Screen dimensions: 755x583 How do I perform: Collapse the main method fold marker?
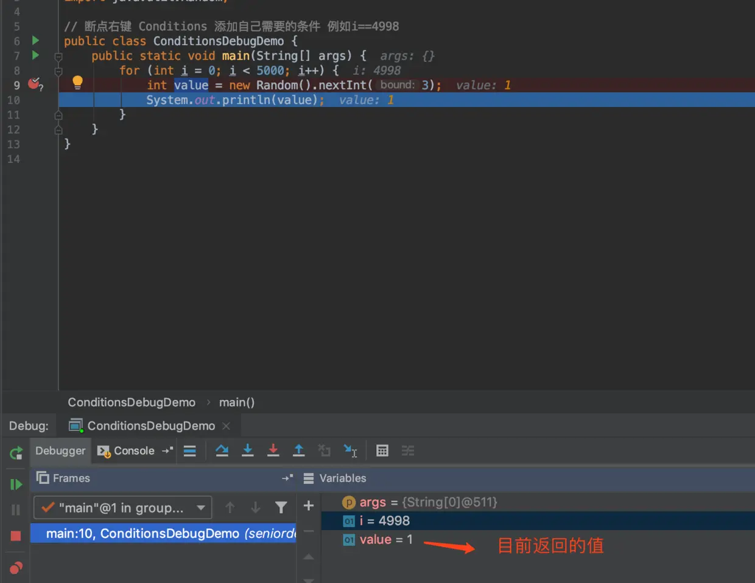[x=58, y=57]
